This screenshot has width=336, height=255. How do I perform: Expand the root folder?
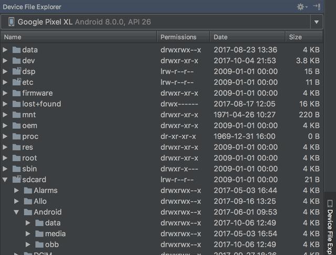click(5, 158)
